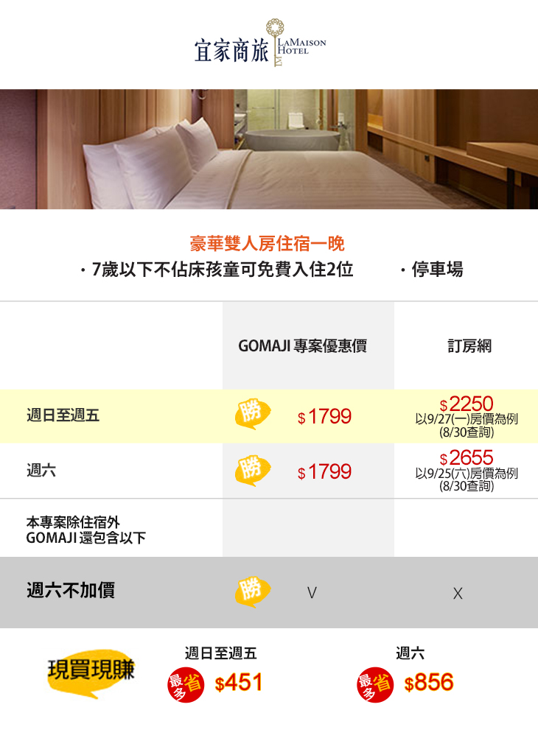This screenshot has width=538, height=738.
Task: Click the 勝 badge in 週六不加價 row
Action: click(252, 591)
